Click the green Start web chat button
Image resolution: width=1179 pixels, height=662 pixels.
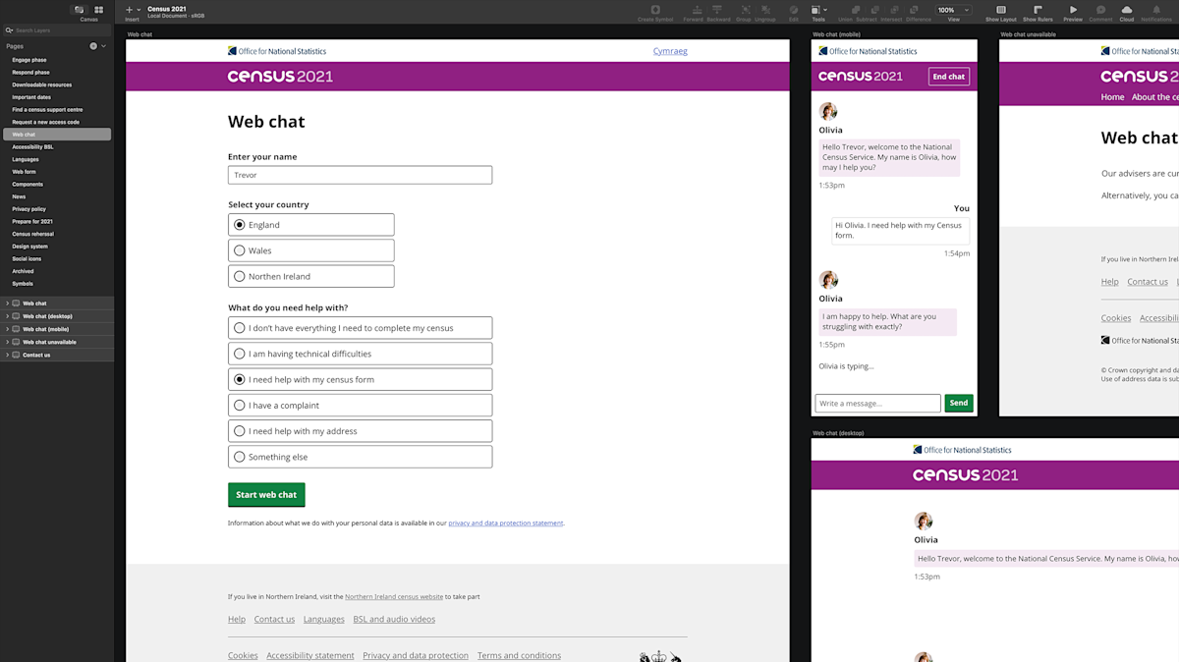coord(266,495)
